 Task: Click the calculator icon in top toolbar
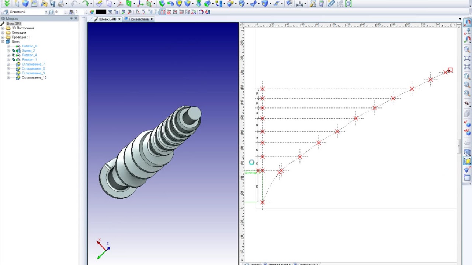click(321, 4)
